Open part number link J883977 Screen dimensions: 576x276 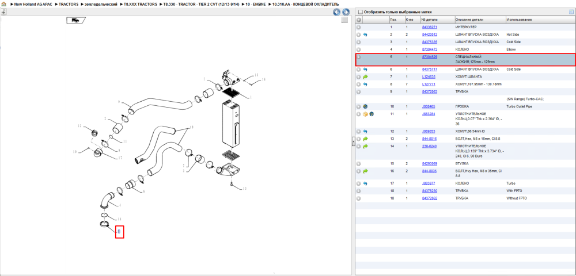pyautogui.click(x=429, y=183)
